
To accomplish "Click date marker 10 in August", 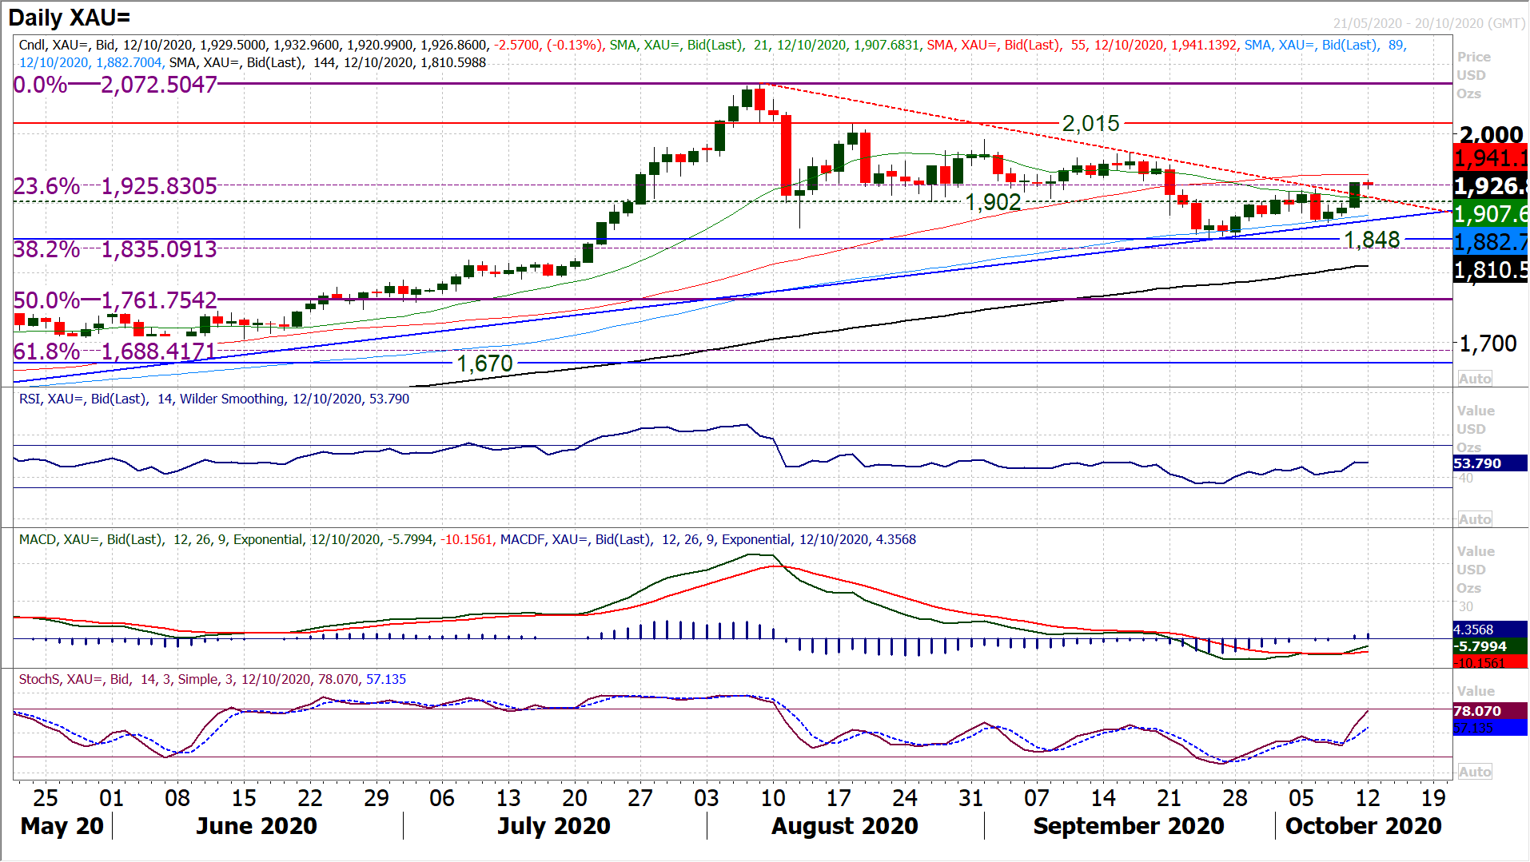I will (x=772, y=798).
